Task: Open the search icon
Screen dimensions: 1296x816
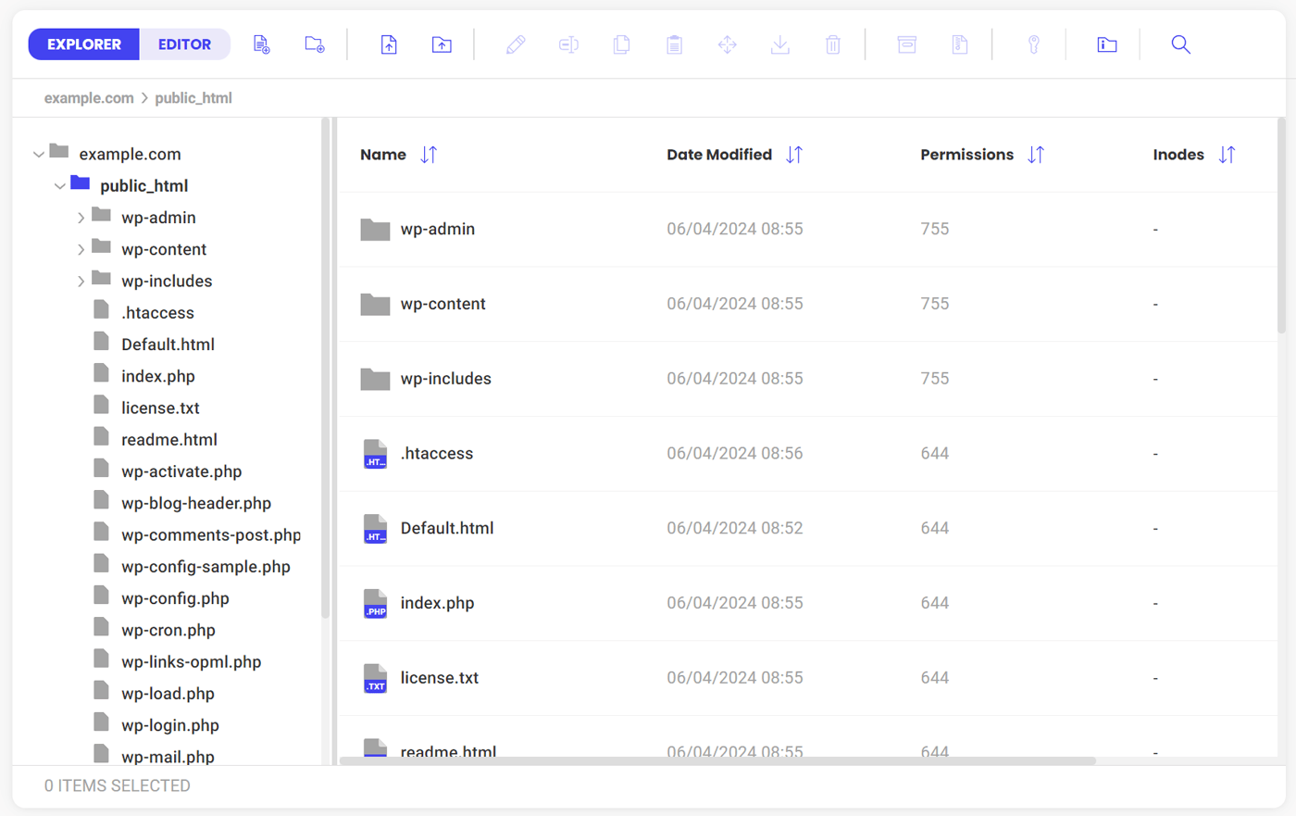Action: tap(1180, 44)
